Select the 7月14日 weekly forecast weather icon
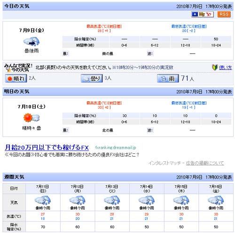Image resolution: width=235 pixels, height=234 pixels. [147, 200]
